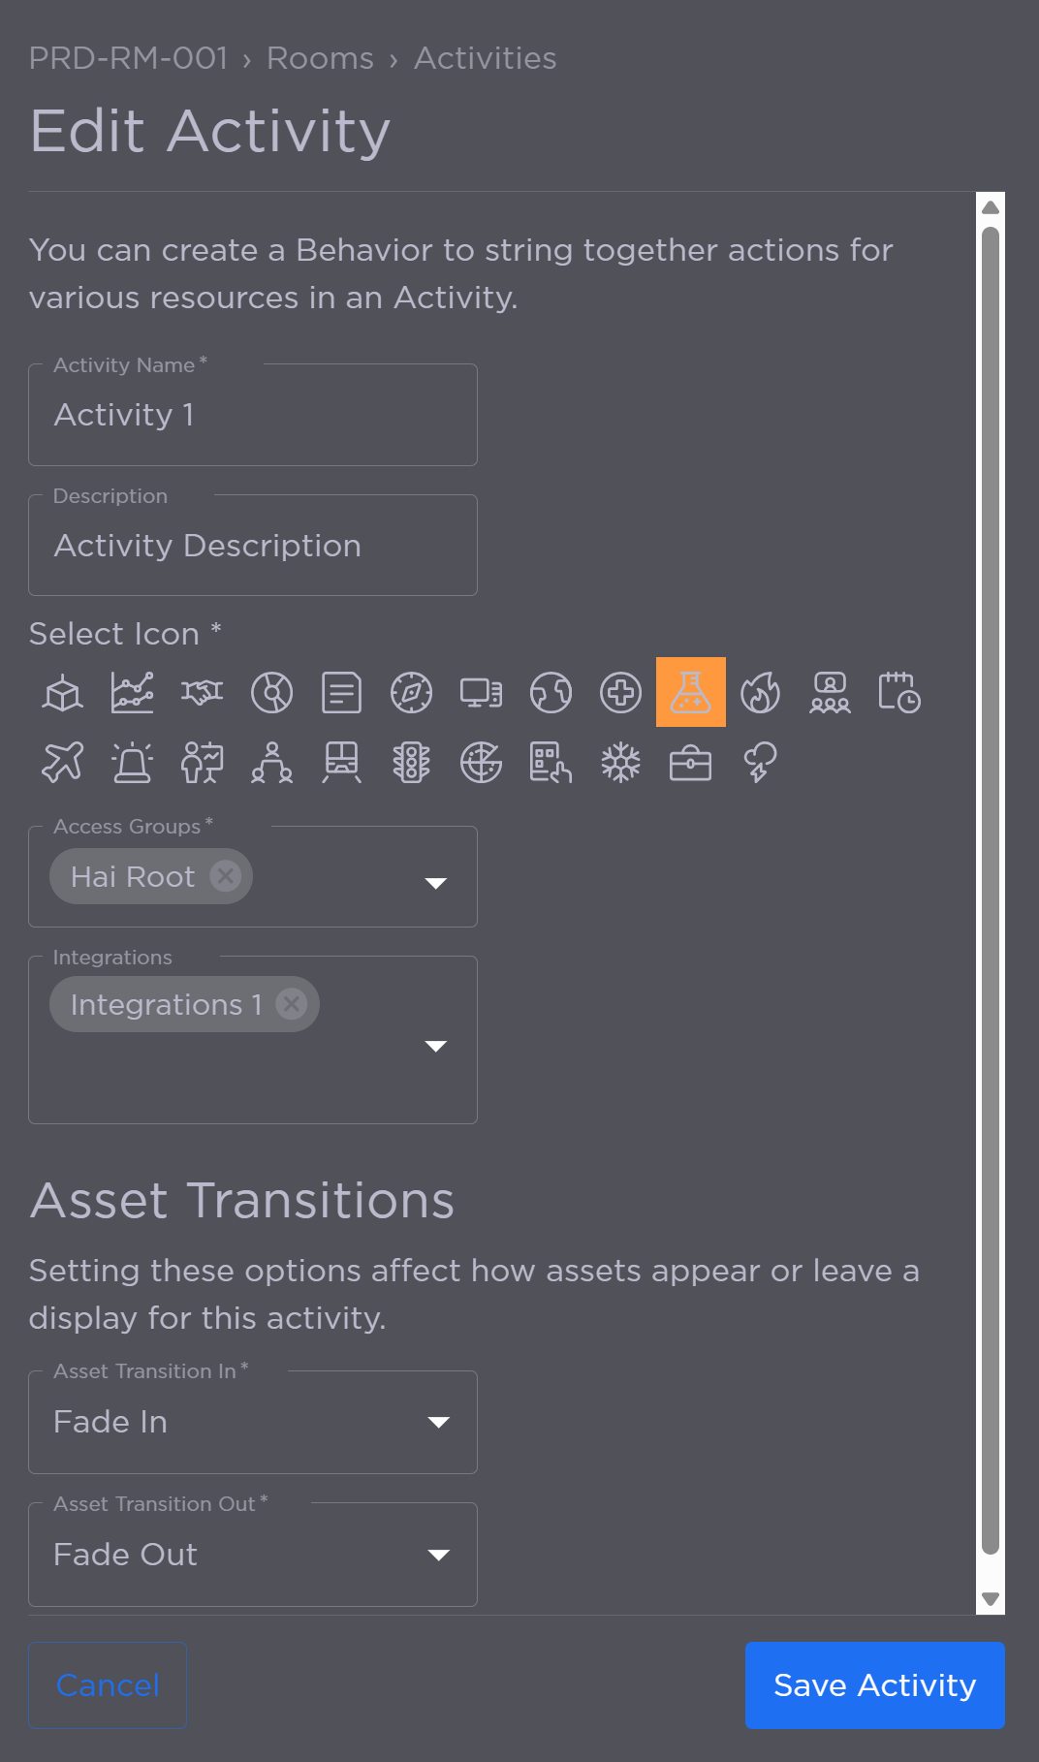Image resolution: width=1039 pixels, height=1762 pixels.
Task: Pick the calendar with clock icon
Action: (x=899, y=692)
